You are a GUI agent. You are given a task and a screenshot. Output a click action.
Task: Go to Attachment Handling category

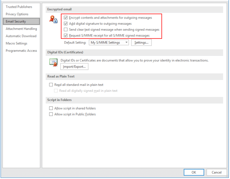click(x=21, y=29)
